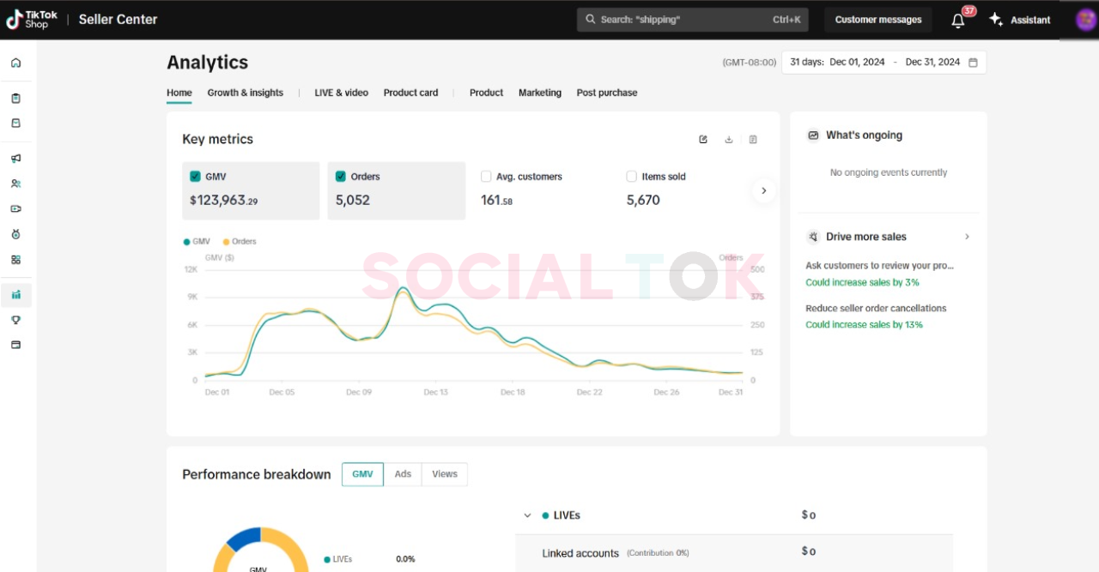
Task: Click the download icon in Key metrics
Action: tap(728, 140)
